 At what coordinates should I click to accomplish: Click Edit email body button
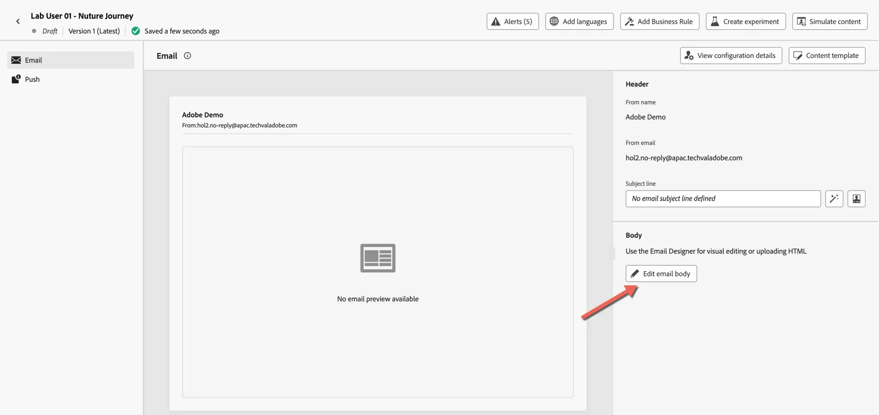[x=661, y=273]
